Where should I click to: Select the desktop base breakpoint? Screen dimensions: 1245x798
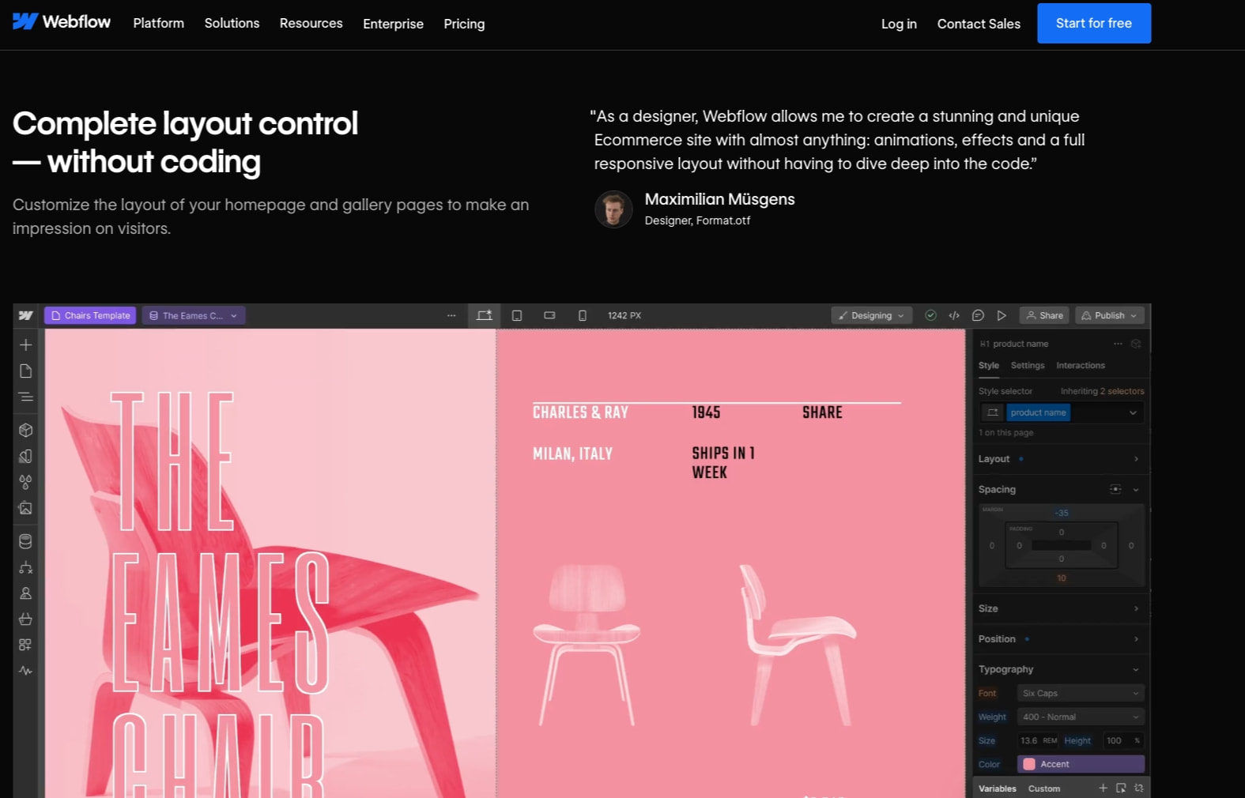(x=484, y=315)
